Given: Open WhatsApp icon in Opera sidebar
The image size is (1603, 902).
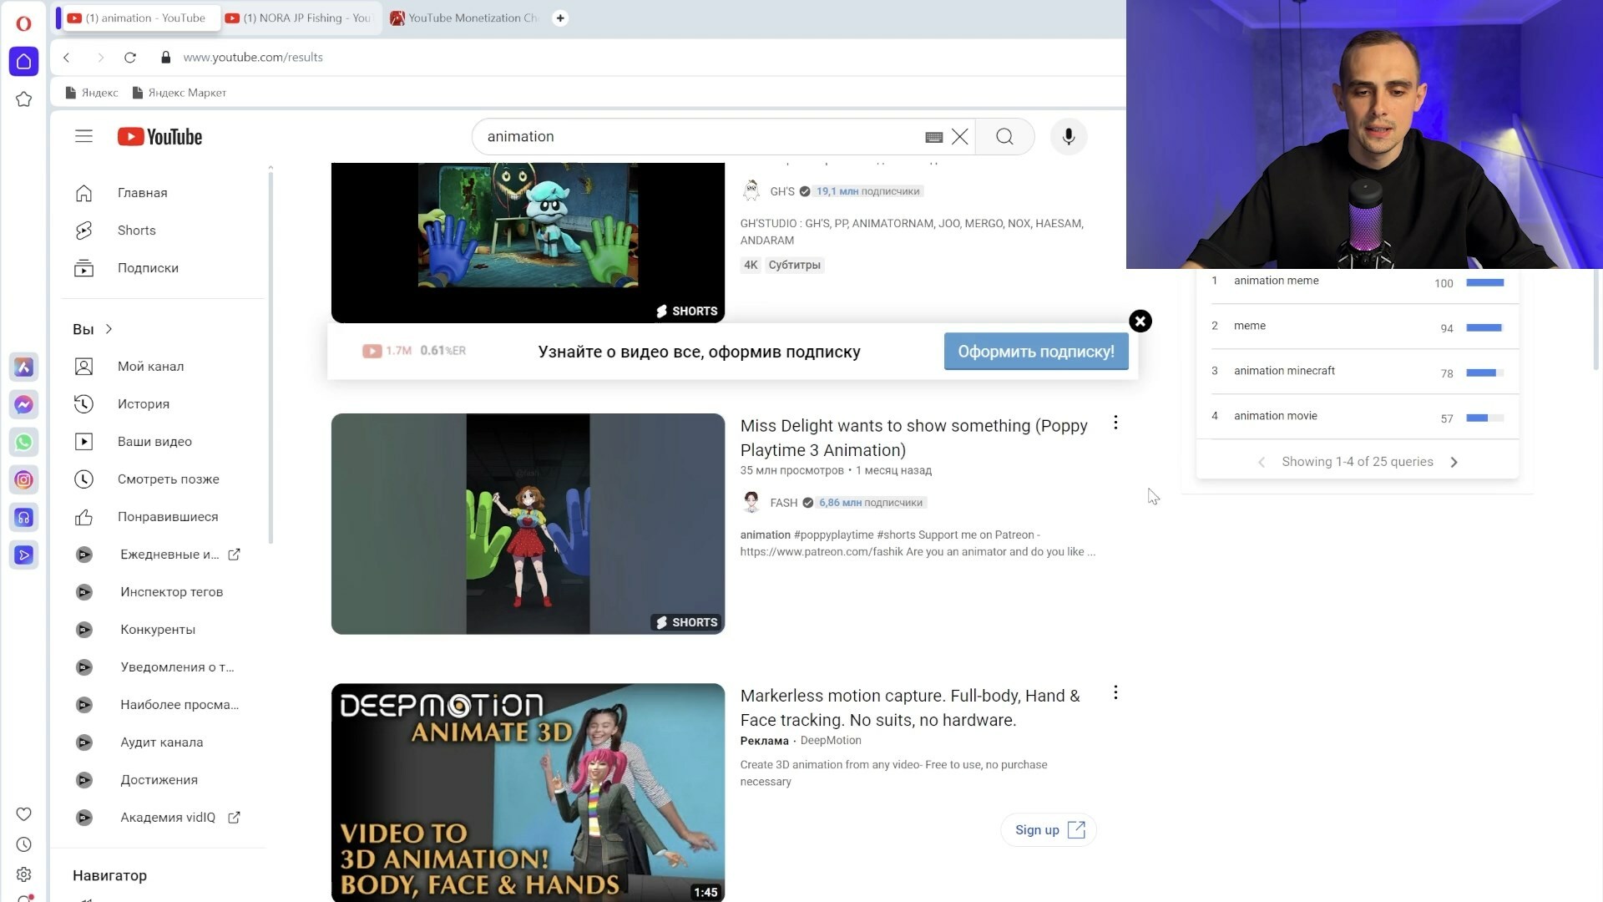Looking at the screenshot, I should (x=23, y=442).
